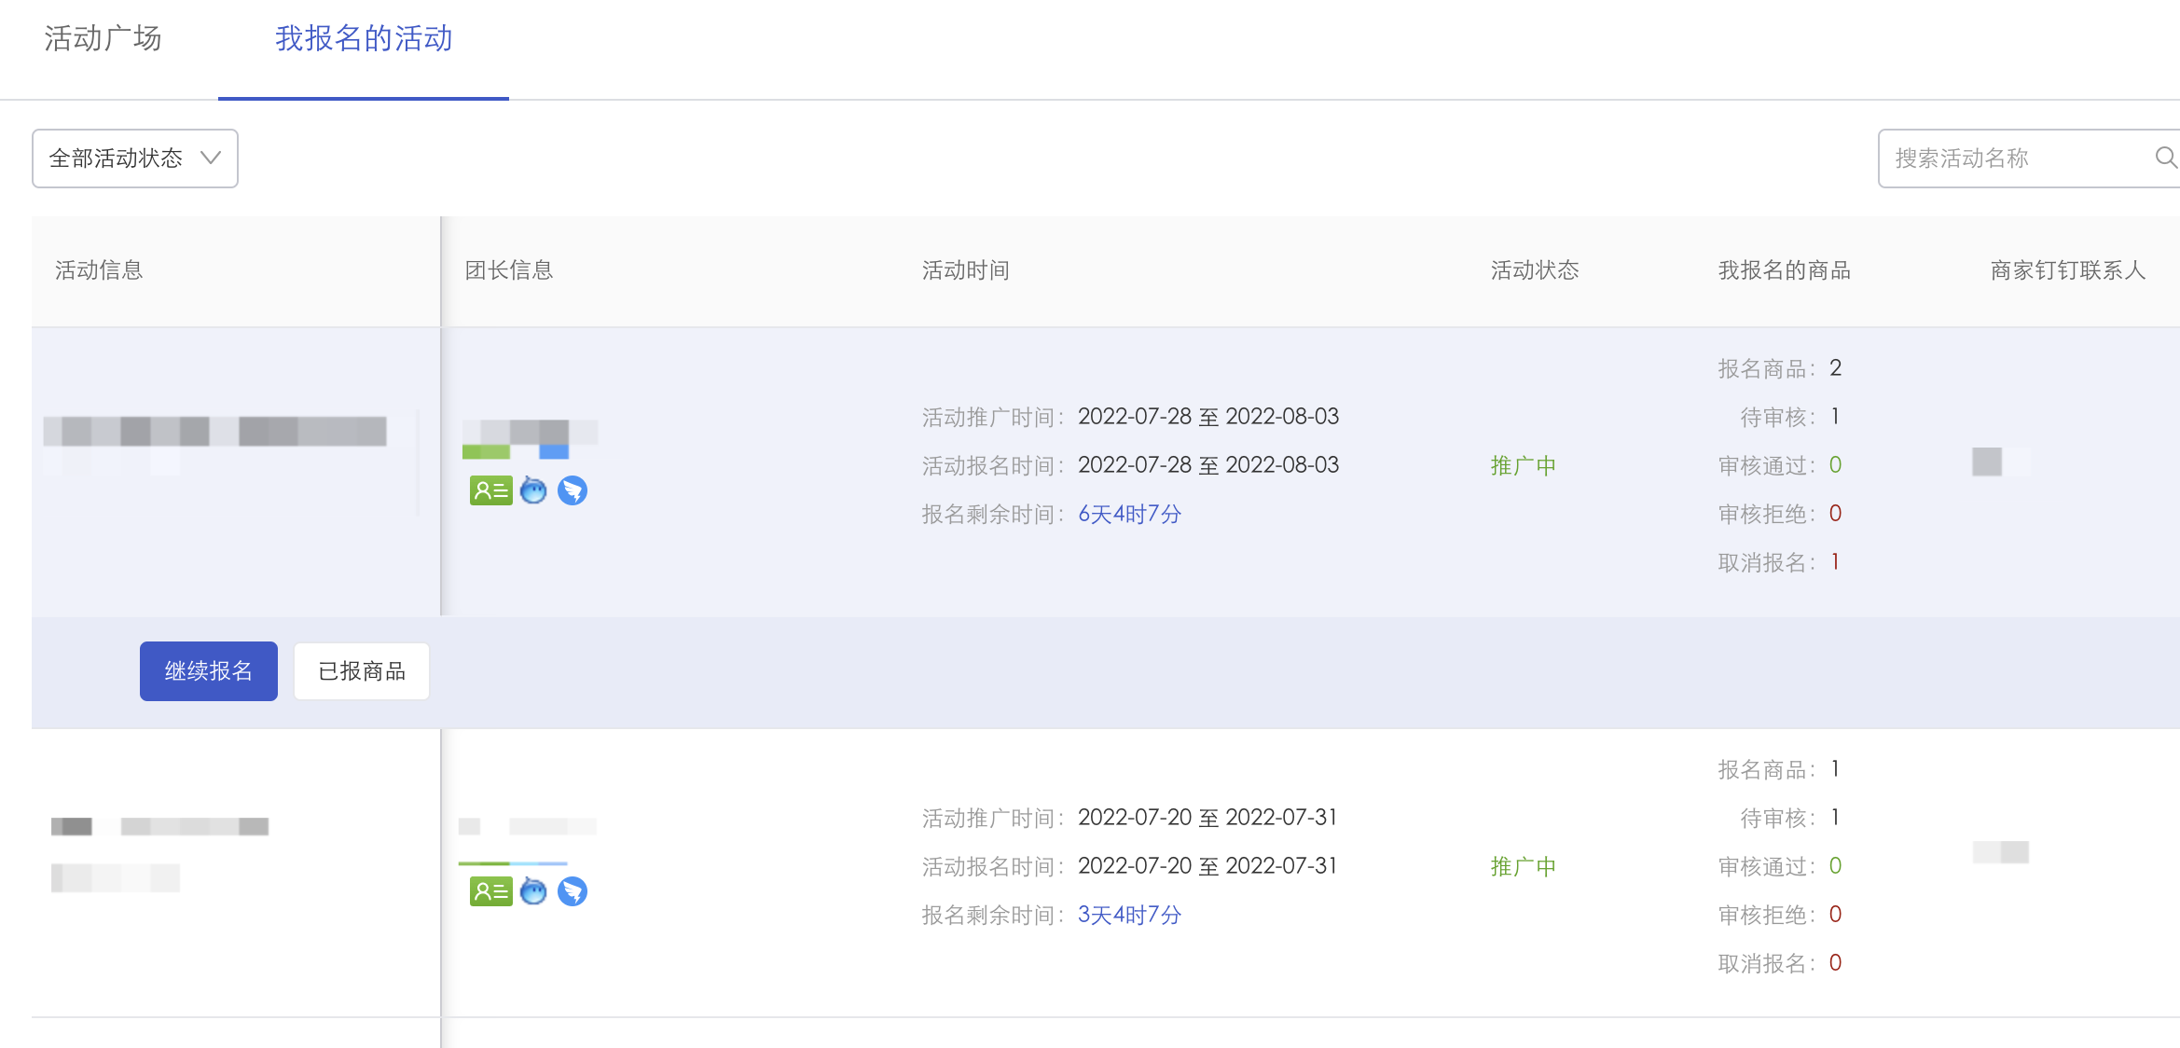Click DingTalk icon in second row
2180x1048 pixels.
tap(573, 891)
